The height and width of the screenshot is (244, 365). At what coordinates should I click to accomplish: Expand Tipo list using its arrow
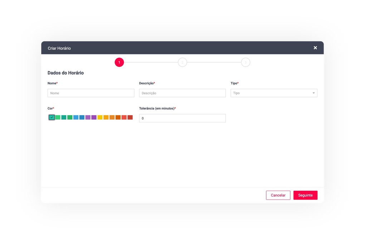point(314,93)
